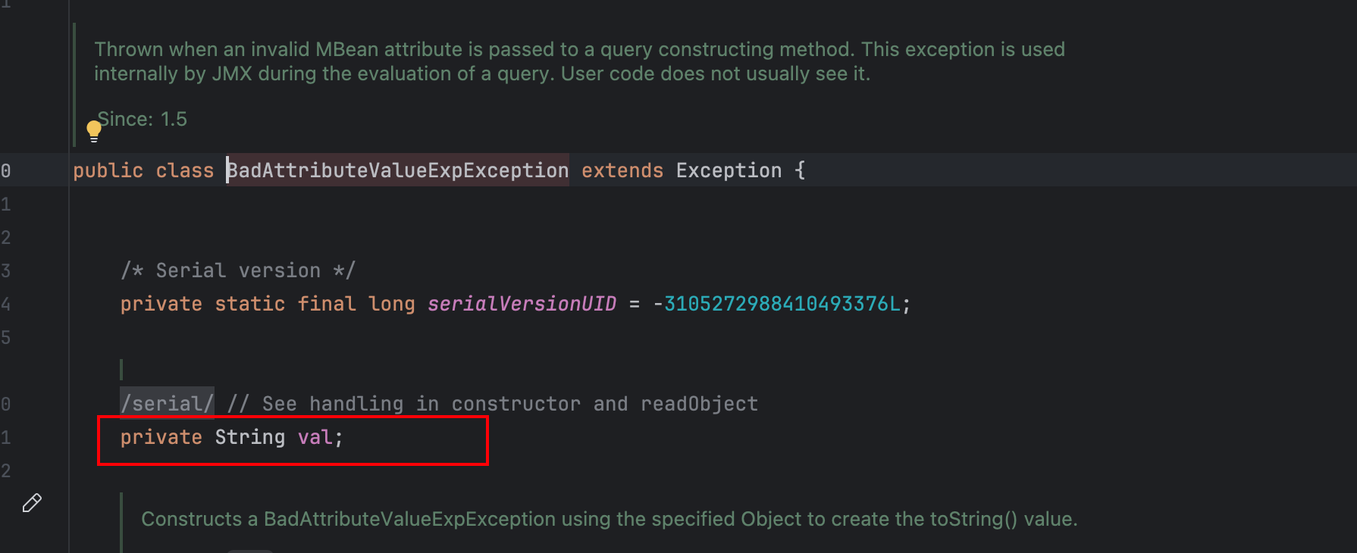Click the "Serial version" block comment

point(237,270)
